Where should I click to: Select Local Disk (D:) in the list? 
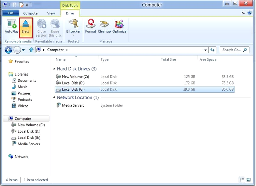145,83
